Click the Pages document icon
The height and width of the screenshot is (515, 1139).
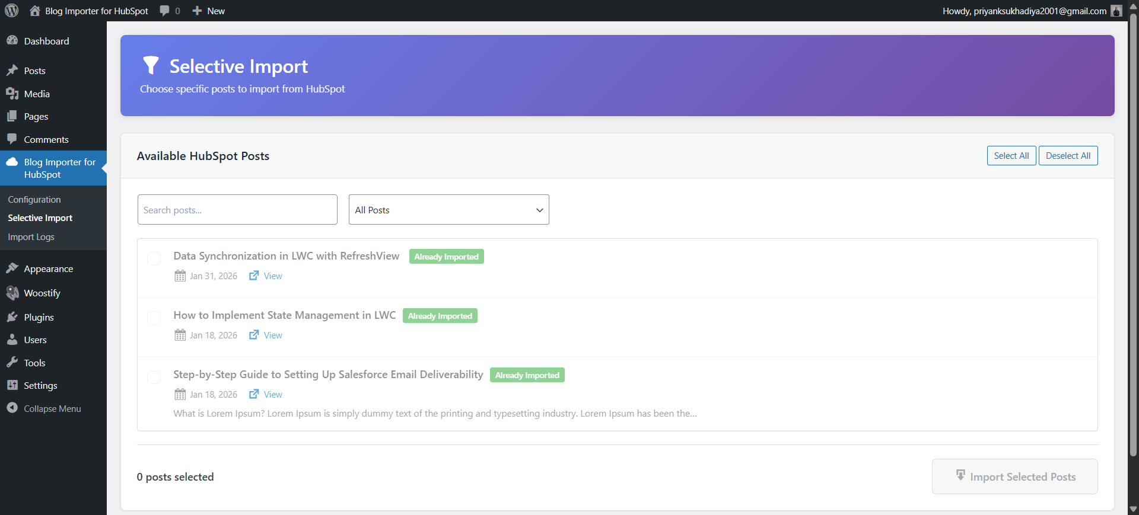(x=12, y=116)
